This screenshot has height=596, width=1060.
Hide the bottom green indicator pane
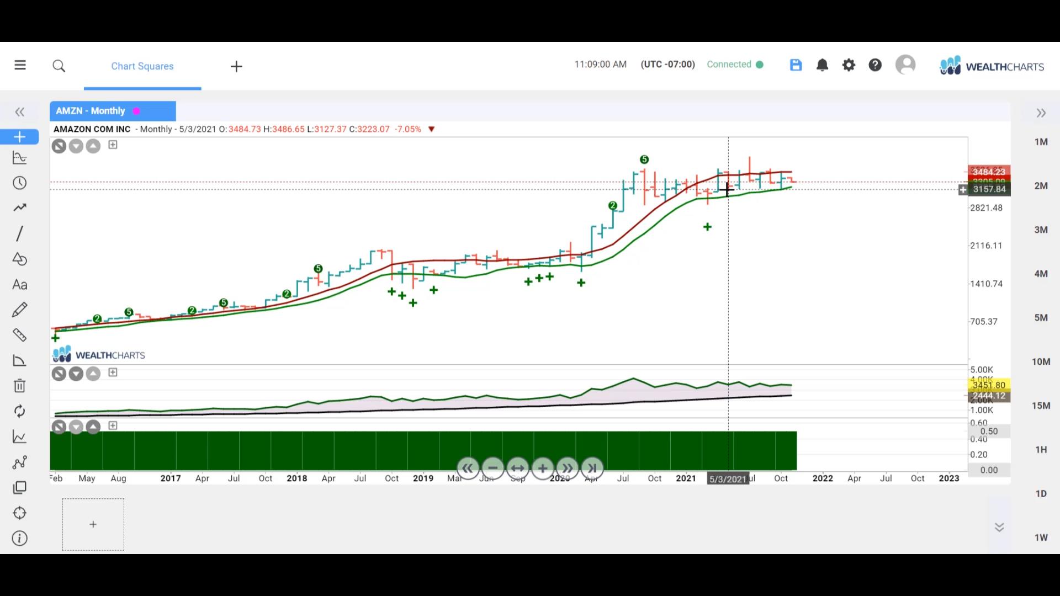(59, 427)
